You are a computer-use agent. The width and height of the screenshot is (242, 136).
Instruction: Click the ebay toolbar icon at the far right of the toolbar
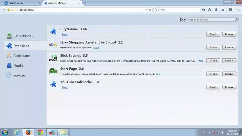point(238,10)
